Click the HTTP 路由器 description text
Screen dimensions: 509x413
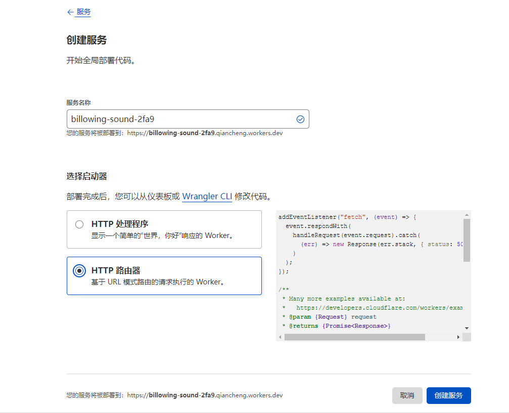click(158, 282)
